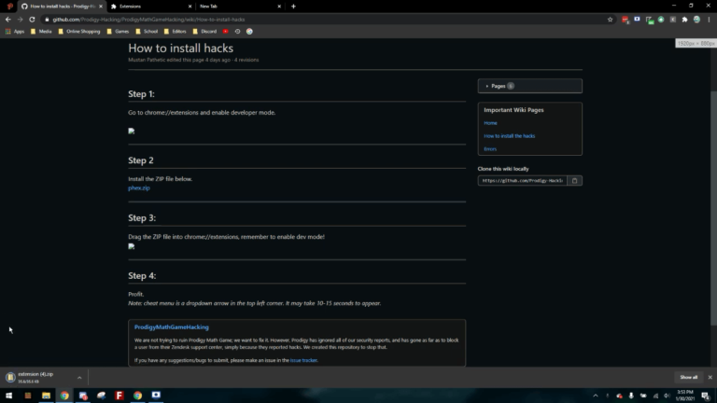The image size is (717, 403).
Task: Open a new tab with the plus button
Action: (x=293, y=6)
